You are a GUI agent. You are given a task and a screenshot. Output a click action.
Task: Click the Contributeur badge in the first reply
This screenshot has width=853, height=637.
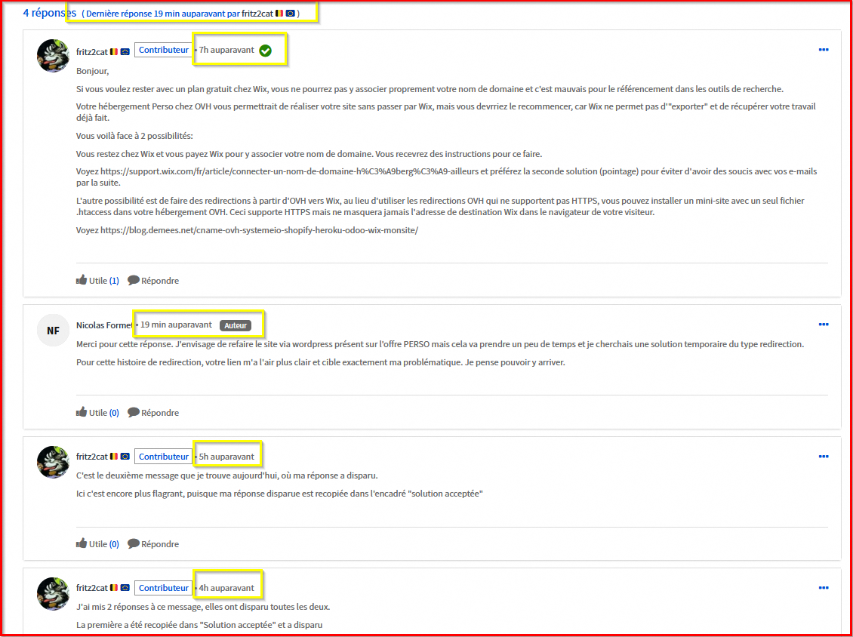tap(163, 51)
